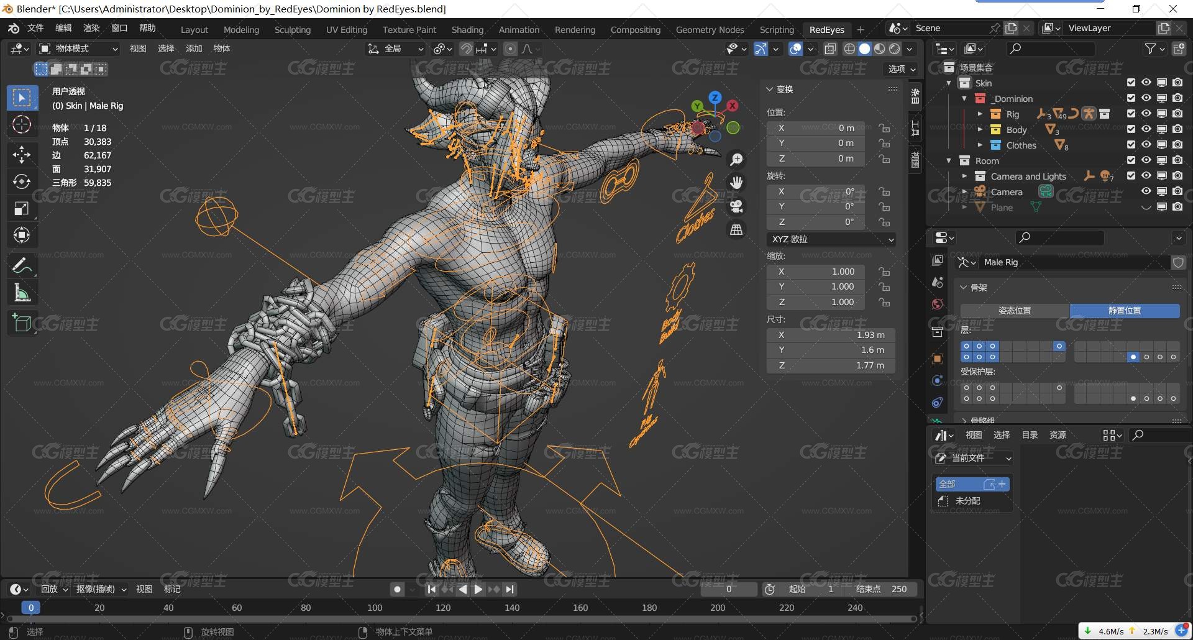
Task: Switch to rendered viewport shading
Action: click(x=894, y=48)
